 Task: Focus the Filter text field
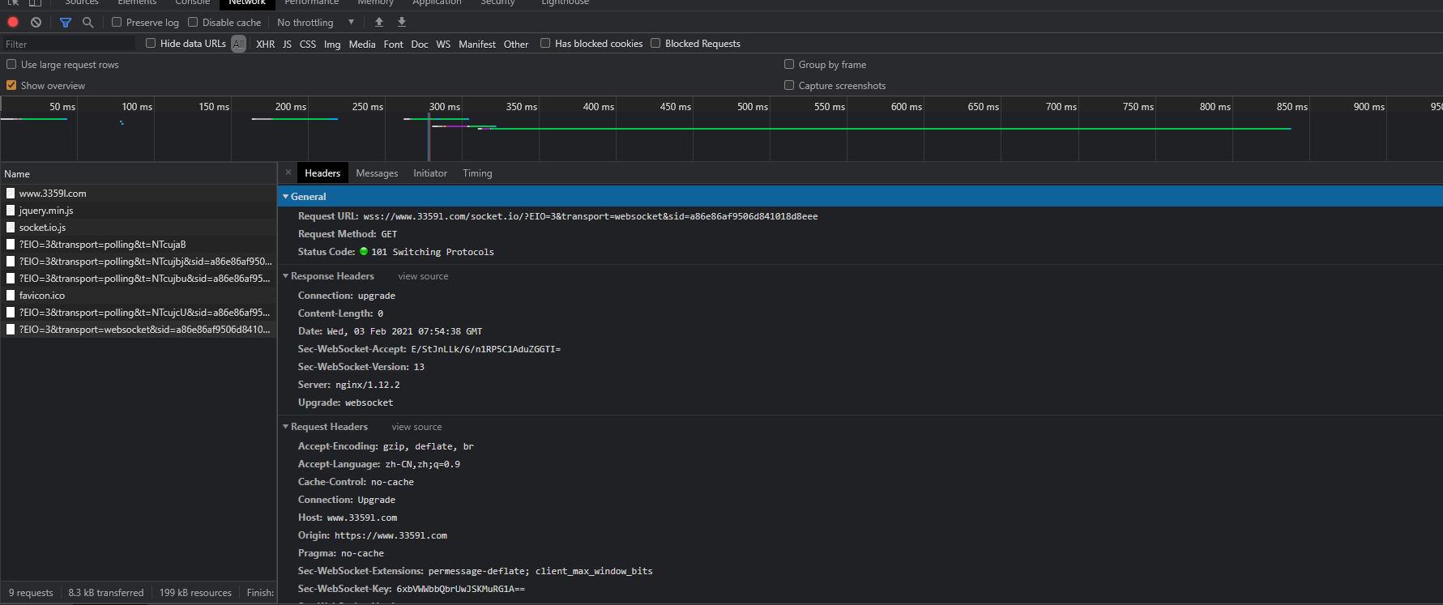pos(68,44)
